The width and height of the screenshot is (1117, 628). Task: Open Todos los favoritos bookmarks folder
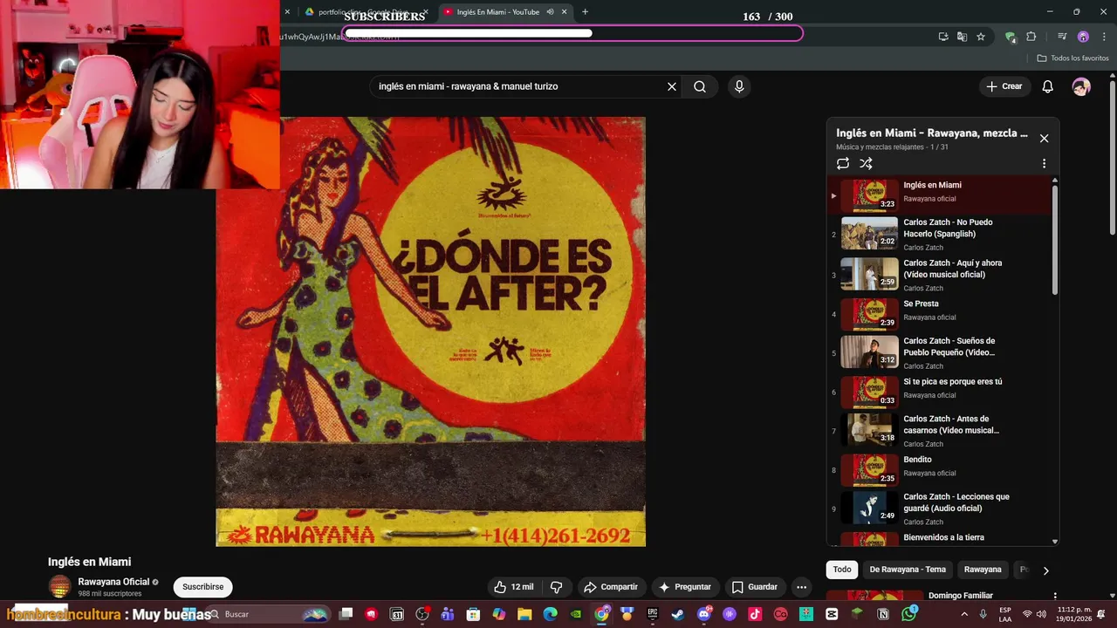tap(1072, 58)
